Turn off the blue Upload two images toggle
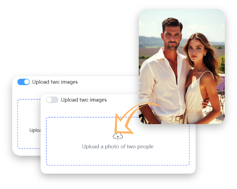Screen dimensions: 237x189 click(24, 82)
